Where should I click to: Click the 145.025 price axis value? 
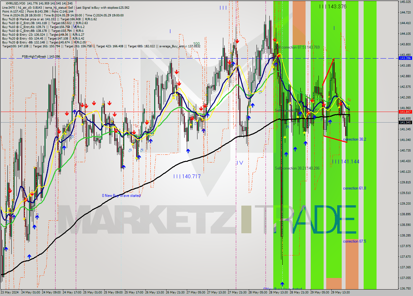coord(405,2)
